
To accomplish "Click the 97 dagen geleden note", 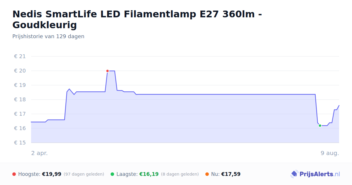I will [x=84, y=174].
